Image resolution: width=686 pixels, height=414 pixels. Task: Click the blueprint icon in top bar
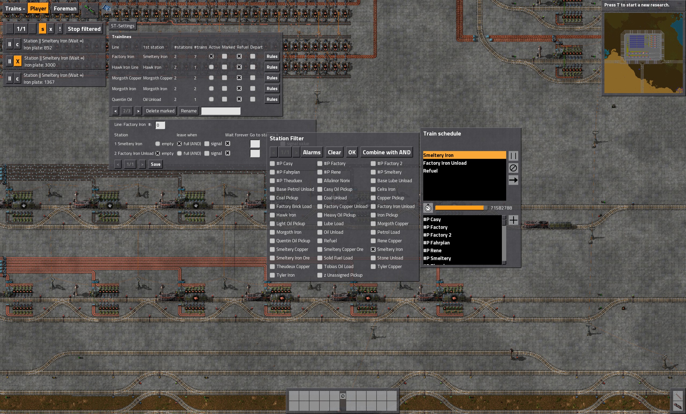click(x=107, y=9)
